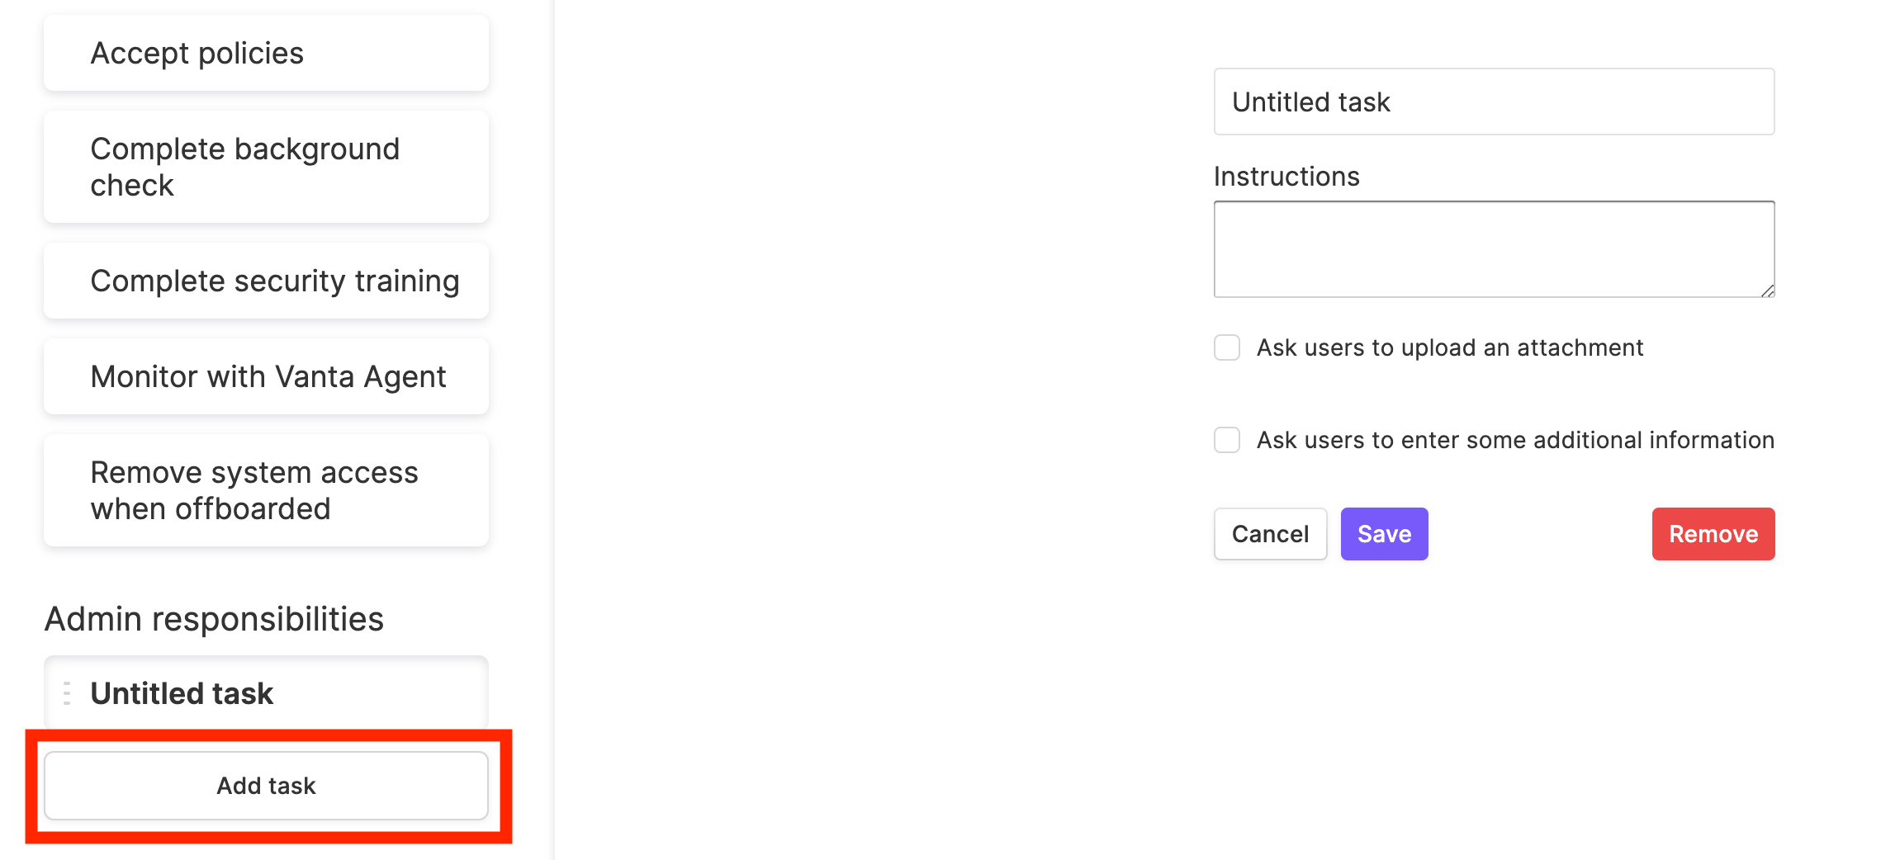This screenshot has height=860, width=1881.
Task: Enable the upload an attachment checkbox
Action: (x=1227, y=347)
